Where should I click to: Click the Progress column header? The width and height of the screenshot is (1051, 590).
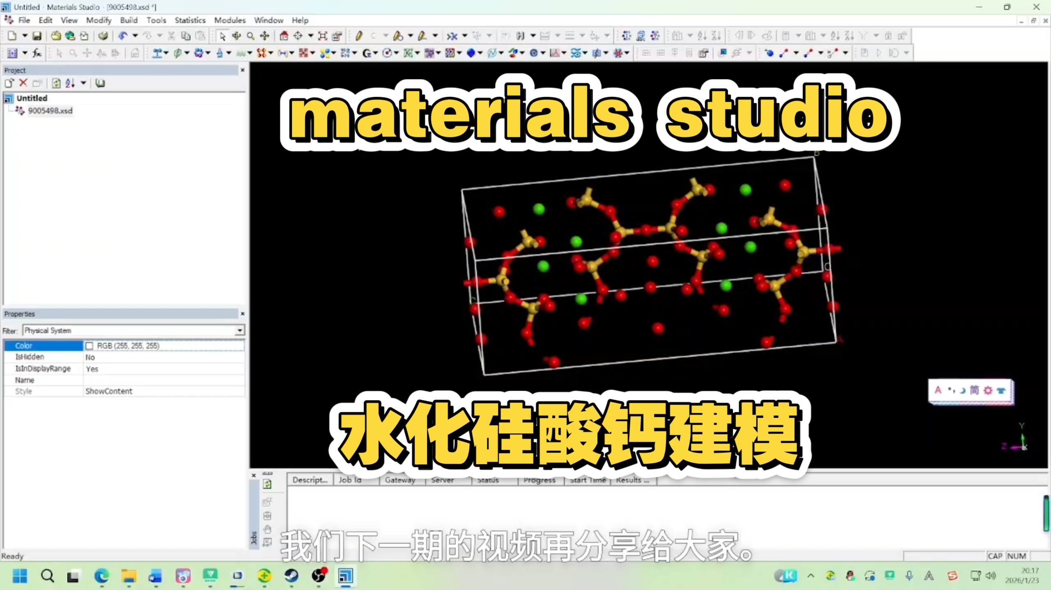539,480
